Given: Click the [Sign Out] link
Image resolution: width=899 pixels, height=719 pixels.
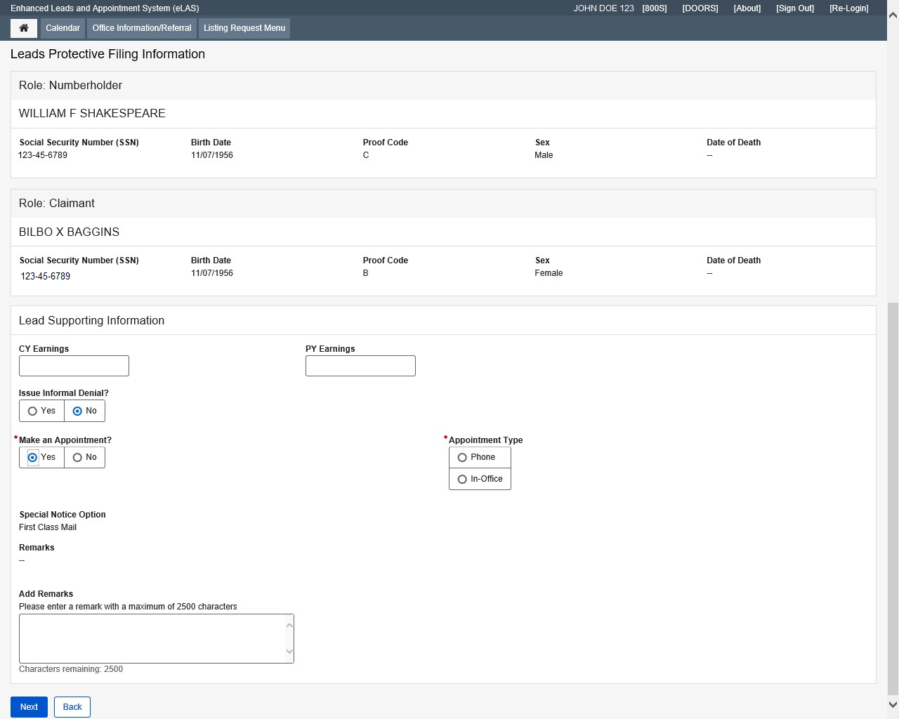Looking at the screenshot, I should click(794, 8).
